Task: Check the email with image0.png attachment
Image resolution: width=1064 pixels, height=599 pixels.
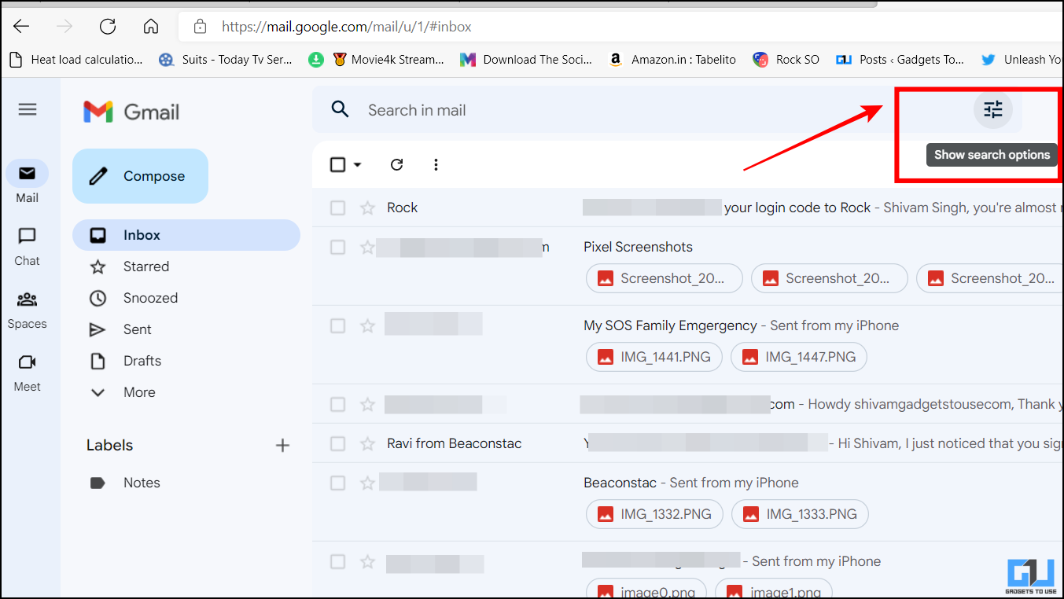Action: click(337, 561)
